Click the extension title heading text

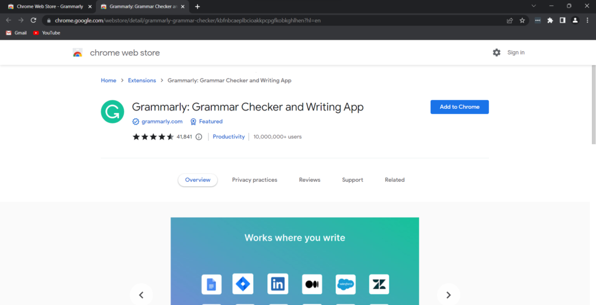tap(248, 107)
